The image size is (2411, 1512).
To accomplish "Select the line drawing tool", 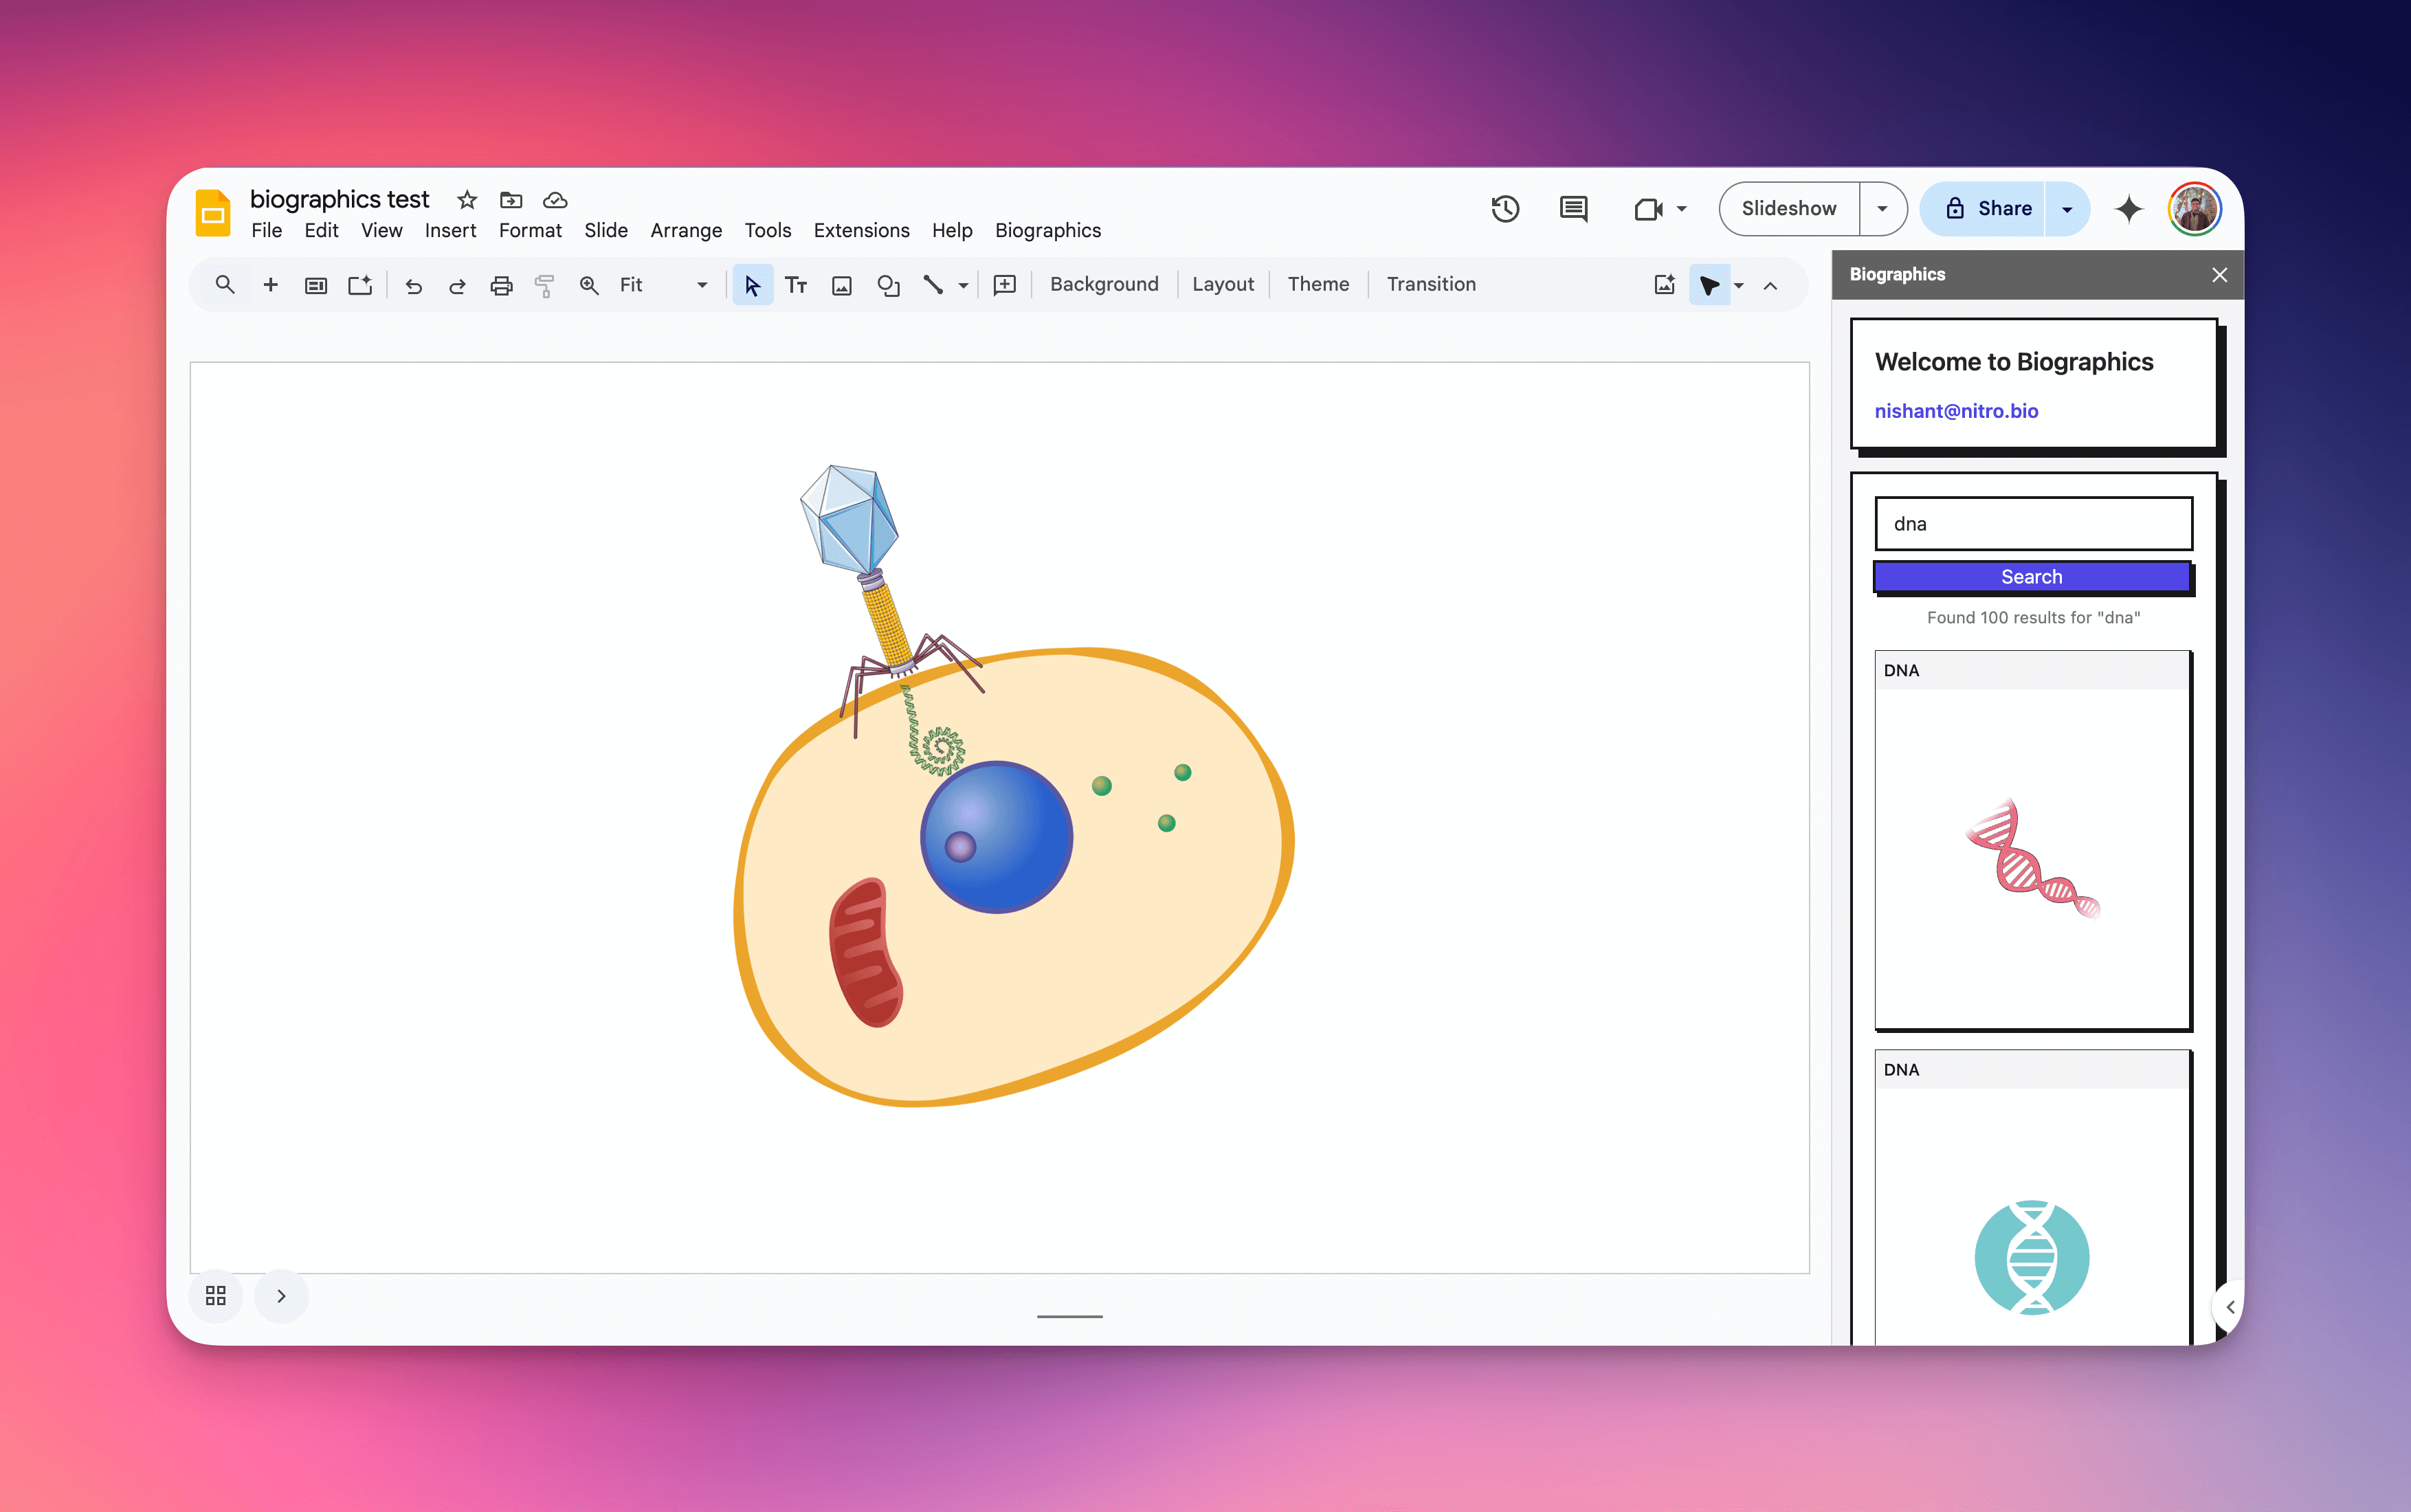I will [933, 285].
